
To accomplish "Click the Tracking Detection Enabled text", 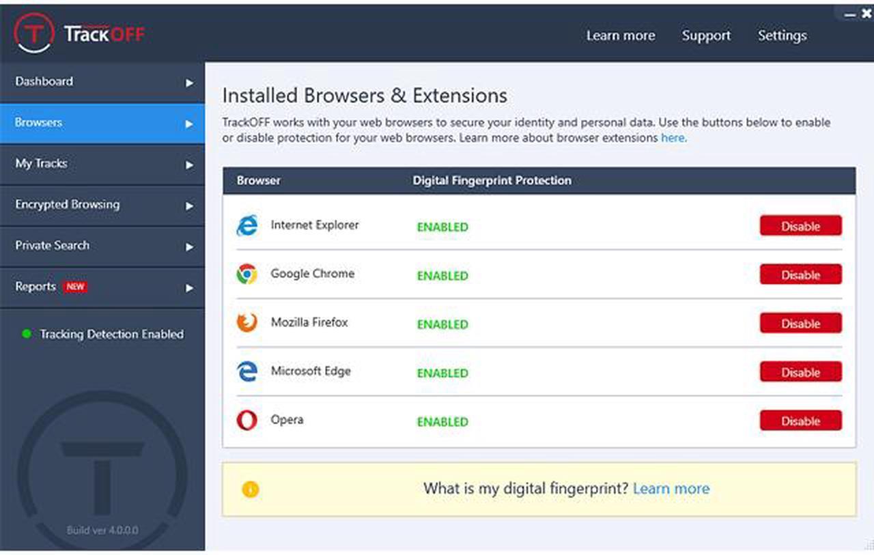I will tap(111, 335).
